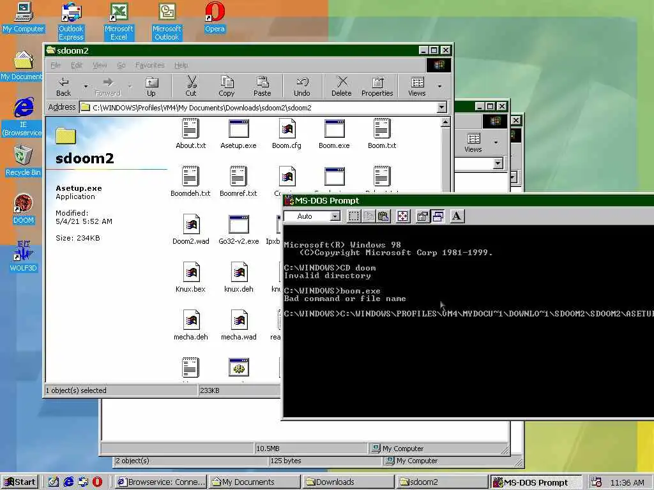Select the Boom.cfg file

coord(287,134)
